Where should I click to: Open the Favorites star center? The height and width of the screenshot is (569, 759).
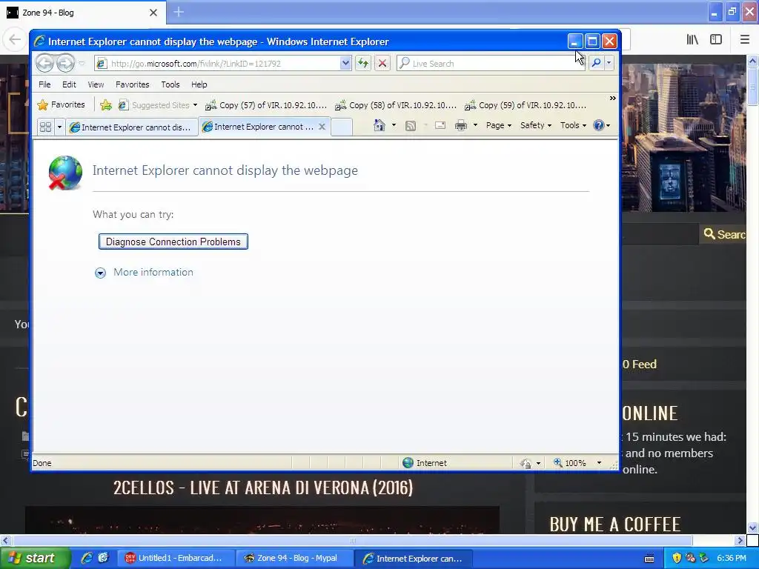coord(61,104)
